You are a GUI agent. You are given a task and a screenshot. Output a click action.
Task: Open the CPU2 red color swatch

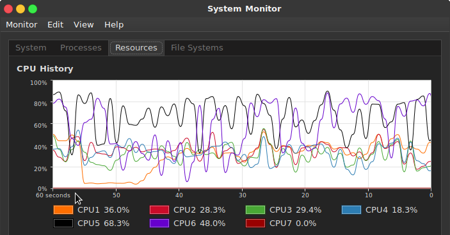point(159,210)
